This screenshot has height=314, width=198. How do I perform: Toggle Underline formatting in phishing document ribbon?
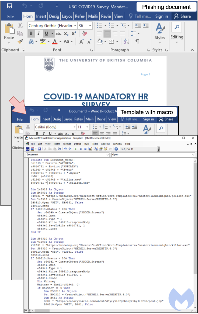46,33
